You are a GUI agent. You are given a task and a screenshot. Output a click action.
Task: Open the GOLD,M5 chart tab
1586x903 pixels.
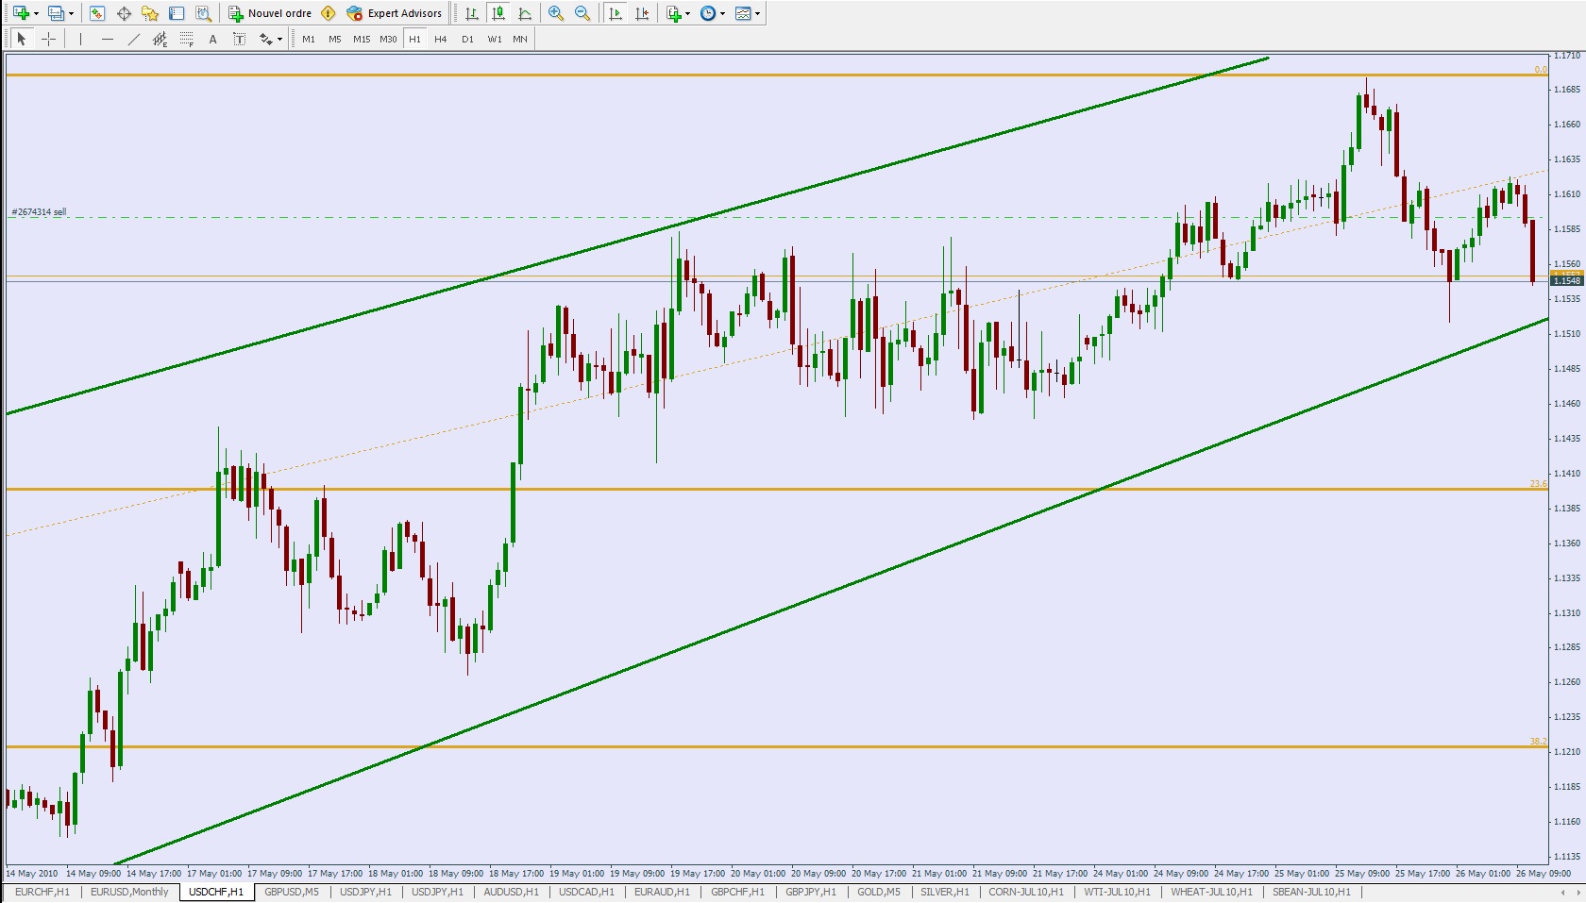coord(879,892)
